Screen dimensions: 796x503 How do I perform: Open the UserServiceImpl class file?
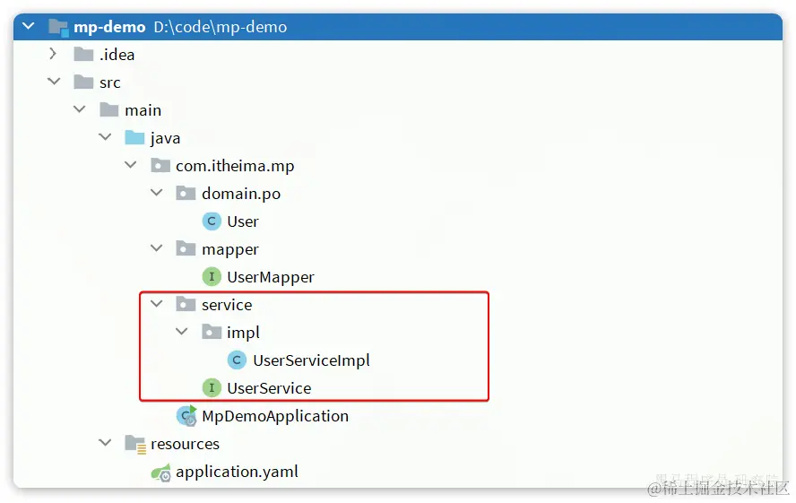tap(311, 360)
